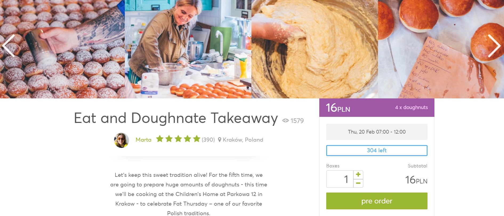Image resolution: width=504 pixels, height=216 pixels.
Task: Show the previous photo with the left arrow
Action: tap(8, 46)
